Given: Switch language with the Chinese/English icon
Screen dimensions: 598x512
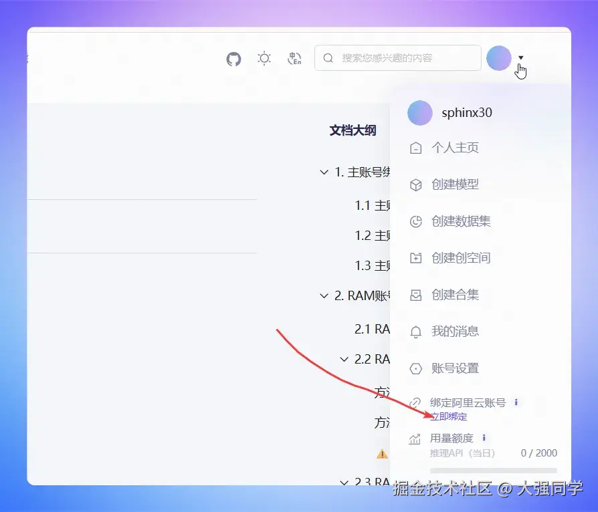Looking at the screenshot, I should [294, 58].
